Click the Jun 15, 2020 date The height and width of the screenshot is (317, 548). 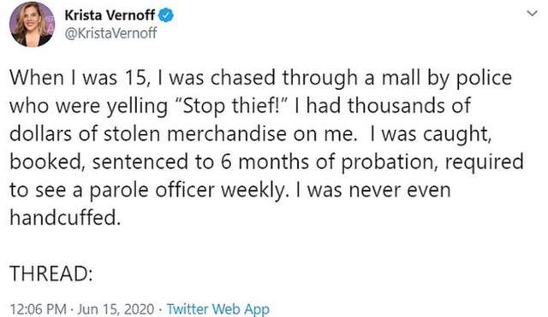point(116,309)
